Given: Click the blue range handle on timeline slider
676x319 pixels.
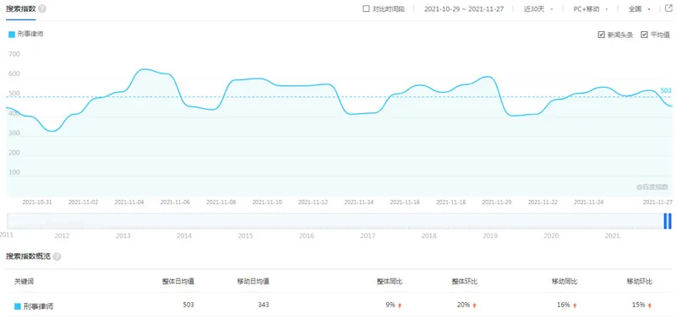Looking at the screenshot, I should pos(668,221).
